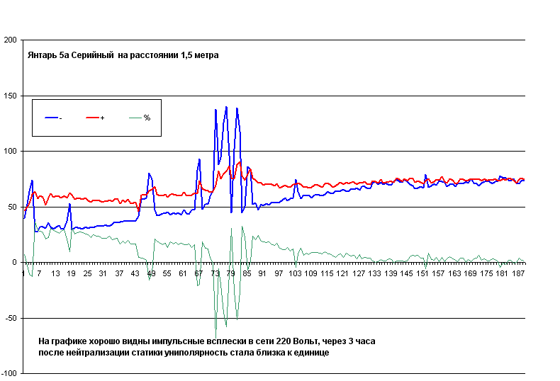Click x-axis label 25
The image size is (560, 381).
click(87, 273)
